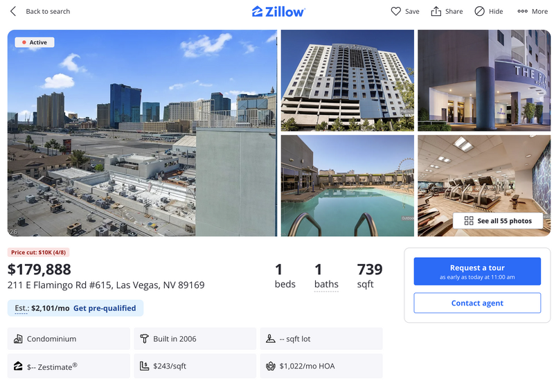Open Get pre-qualified link
The width and height of the screenshot is (554, 381).
tap(105, 308)
